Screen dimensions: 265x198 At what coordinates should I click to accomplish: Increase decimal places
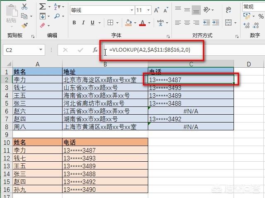(x=247, y=26)
